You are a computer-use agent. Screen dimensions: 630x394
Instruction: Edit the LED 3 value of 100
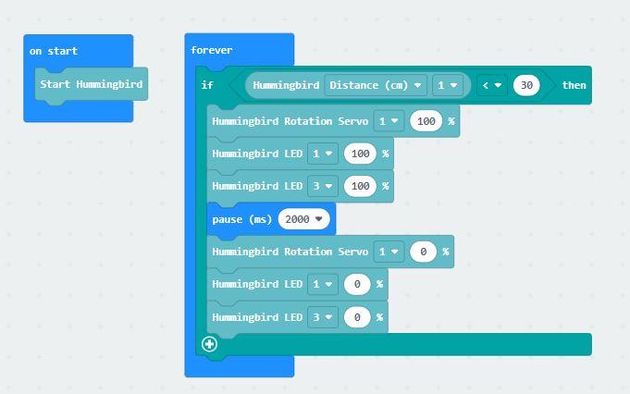(360, 186)
